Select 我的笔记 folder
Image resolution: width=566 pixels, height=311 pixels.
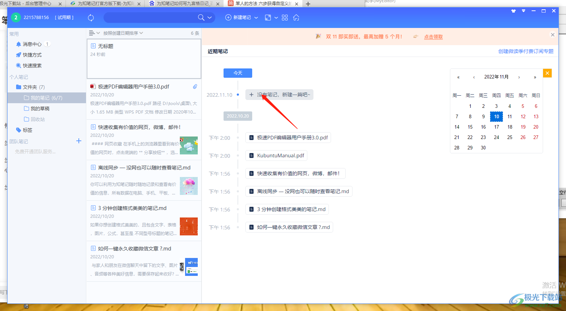[47, 98]
